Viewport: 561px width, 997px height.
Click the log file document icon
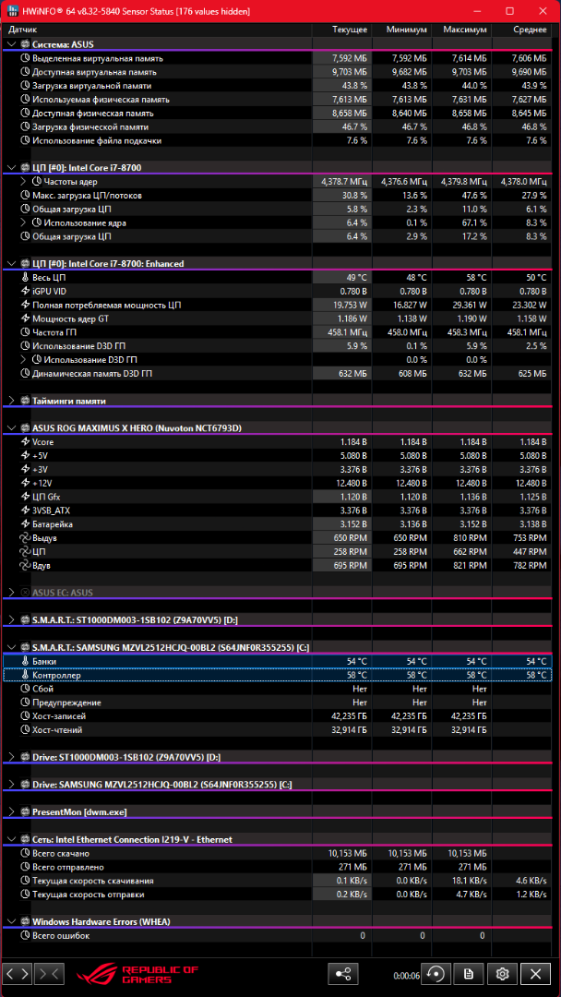coord(470,973)
